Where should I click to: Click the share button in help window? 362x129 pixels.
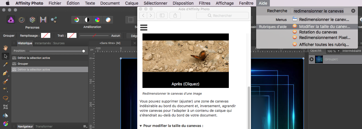175,15
